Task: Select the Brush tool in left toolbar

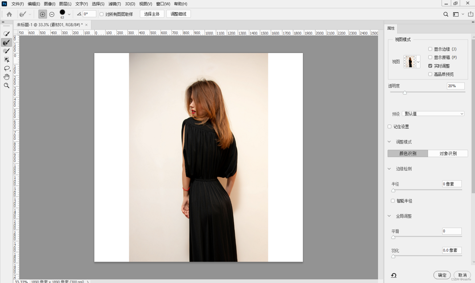Action: (7, 51)
